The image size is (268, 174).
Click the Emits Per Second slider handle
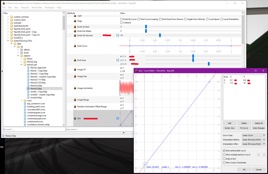click(x=160, y=35)
